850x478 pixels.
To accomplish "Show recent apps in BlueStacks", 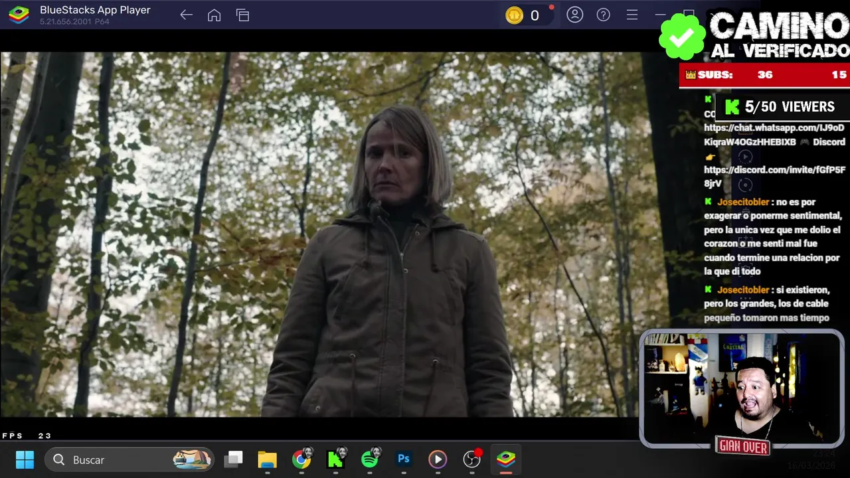I will [x=242, y=15].
